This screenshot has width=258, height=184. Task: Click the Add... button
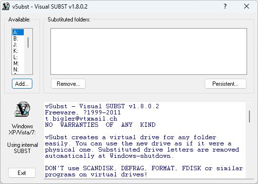click(x=22, y=84)
